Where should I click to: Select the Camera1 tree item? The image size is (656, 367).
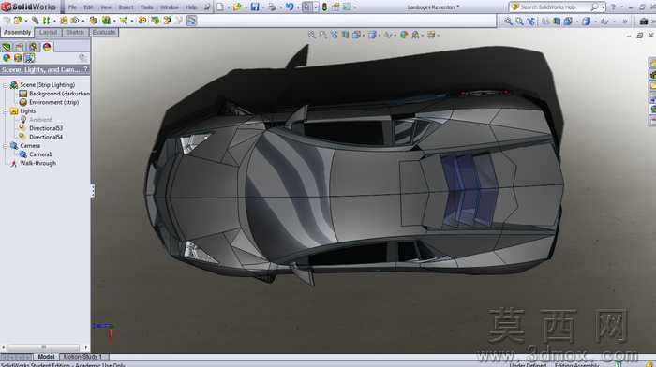tap(40, 154)
